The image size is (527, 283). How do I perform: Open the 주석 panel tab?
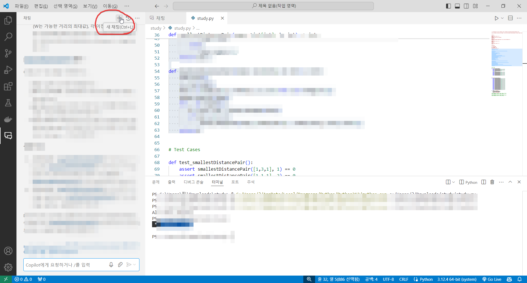point(251,182)
